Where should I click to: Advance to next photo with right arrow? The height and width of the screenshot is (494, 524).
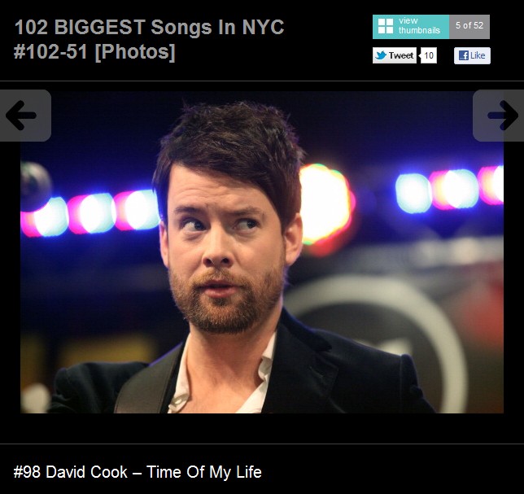[x=503, y=116]
